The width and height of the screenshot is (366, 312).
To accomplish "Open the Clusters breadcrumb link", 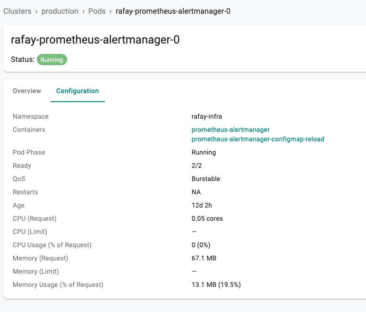I will pos(17,11).
